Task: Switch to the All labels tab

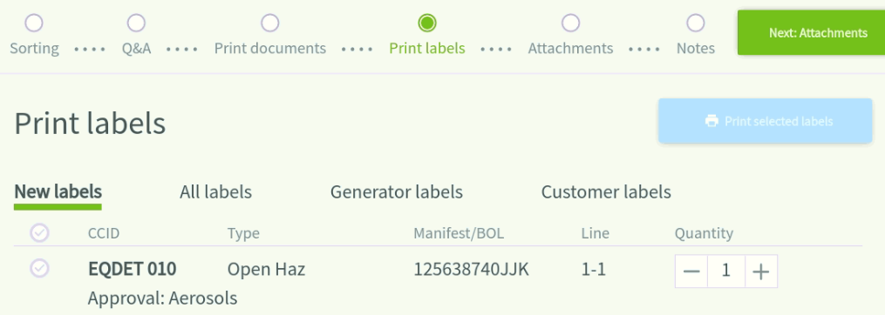Action: pyautogui.click(x=215, y=192)
